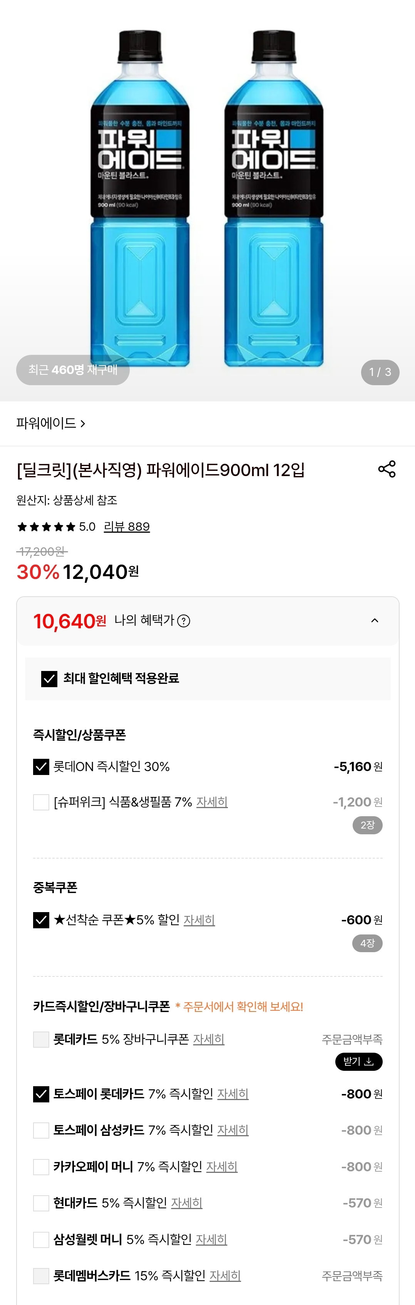The image size is (415, 1305).
Task: Collapse the 나의 혜택가 benefit panel chevron
Action: (x=375, y=621)
